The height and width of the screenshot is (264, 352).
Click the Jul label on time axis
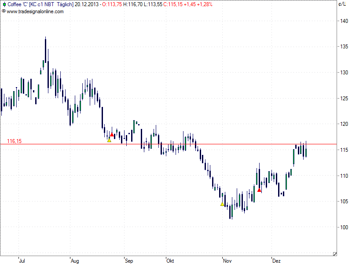tap(22, 260)
